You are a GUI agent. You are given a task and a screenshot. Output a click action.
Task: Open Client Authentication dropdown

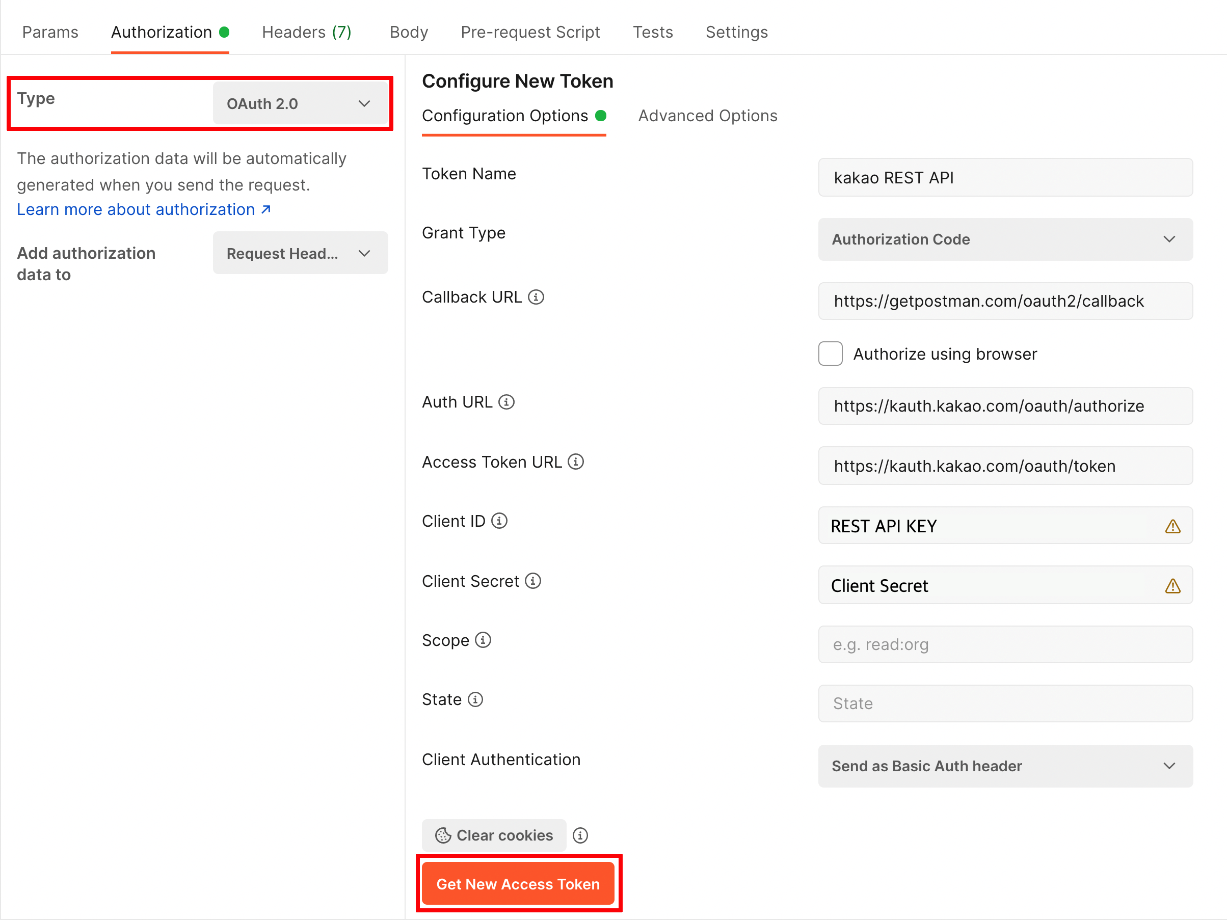pyautogui.click(x=1005, y=766)
